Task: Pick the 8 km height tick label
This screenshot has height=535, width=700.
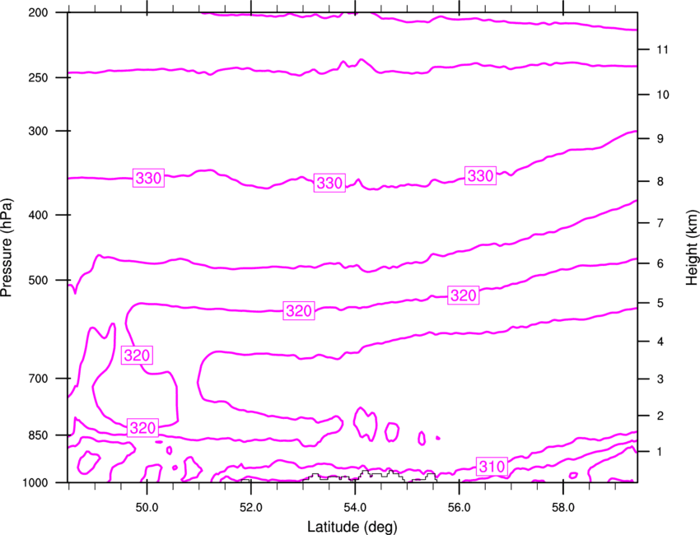Action: (660, 182)
